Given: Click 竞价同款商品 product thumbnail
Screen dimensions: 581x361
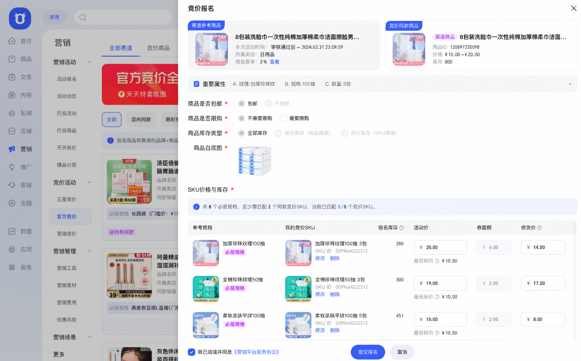Looking at the screenshot, I should pyautogui.click(x=409, y=49).
